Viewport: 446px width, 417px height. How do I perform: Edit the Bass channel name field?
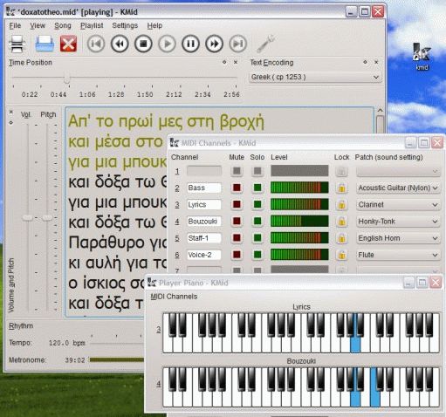click(x=204, y=188)
